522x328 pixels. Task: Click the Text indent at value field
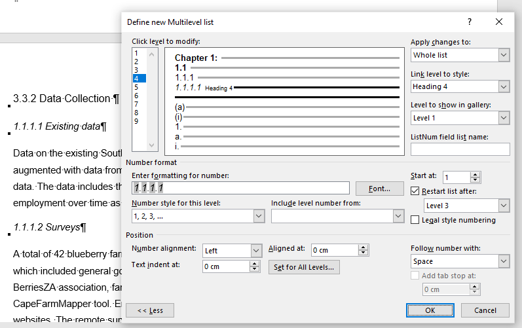[x=226, y=266]
